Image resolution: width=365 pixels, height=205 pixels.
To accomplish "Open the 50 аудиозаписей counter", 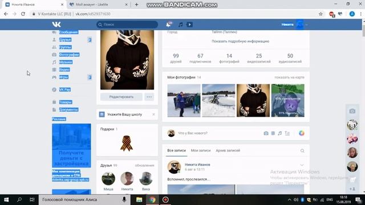I will point(290,58).
